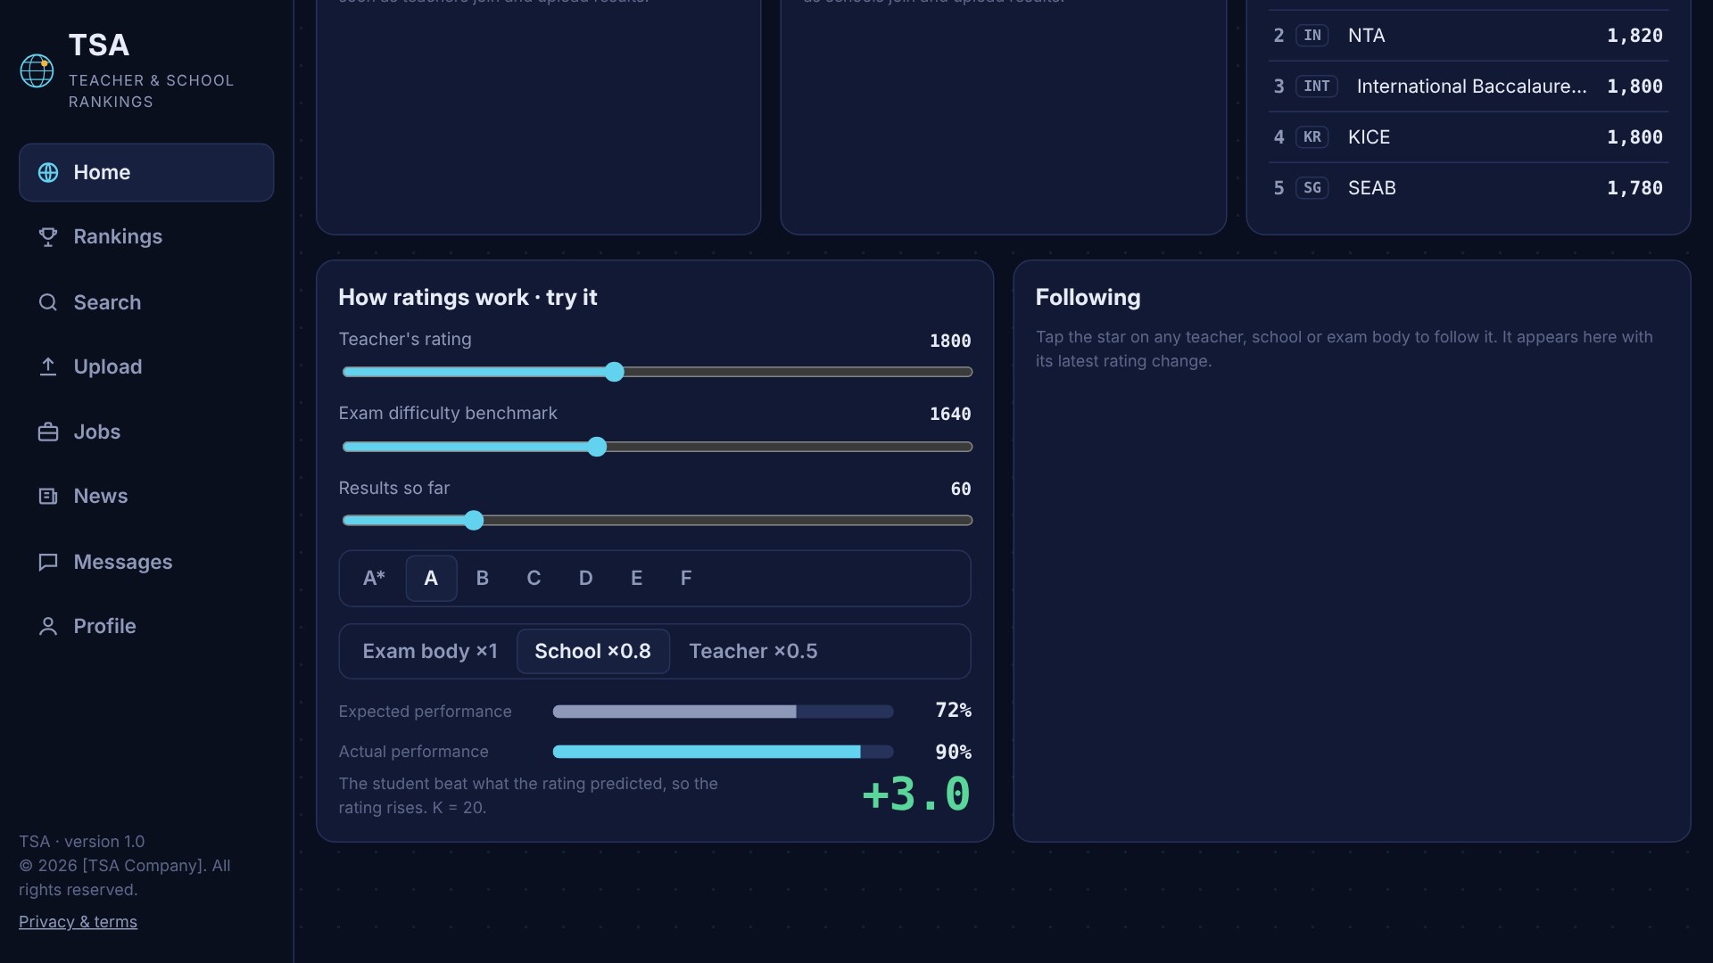Select grade A

click(431, 578)
